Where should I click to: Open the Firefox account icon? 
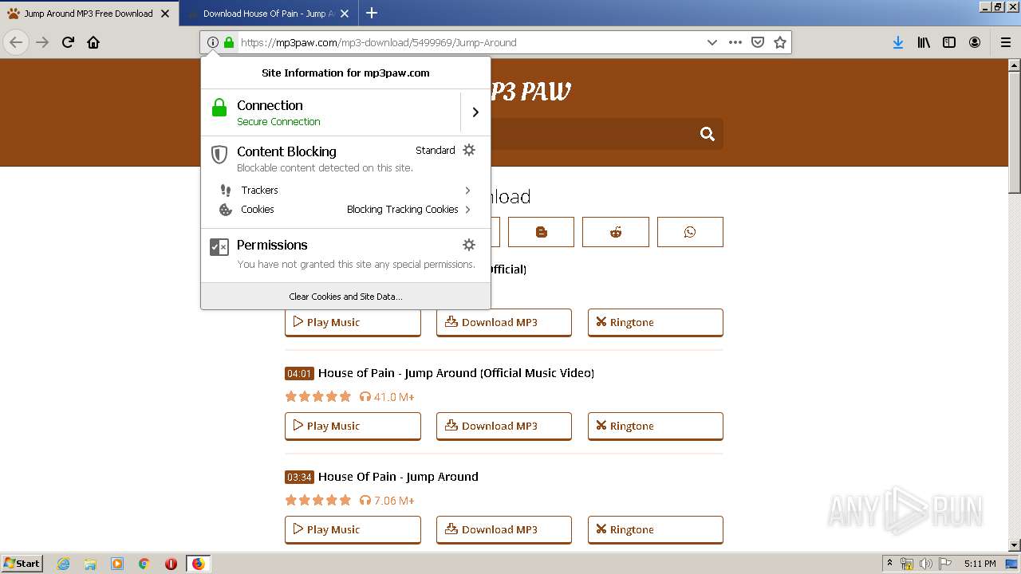[x=975, y=42]
